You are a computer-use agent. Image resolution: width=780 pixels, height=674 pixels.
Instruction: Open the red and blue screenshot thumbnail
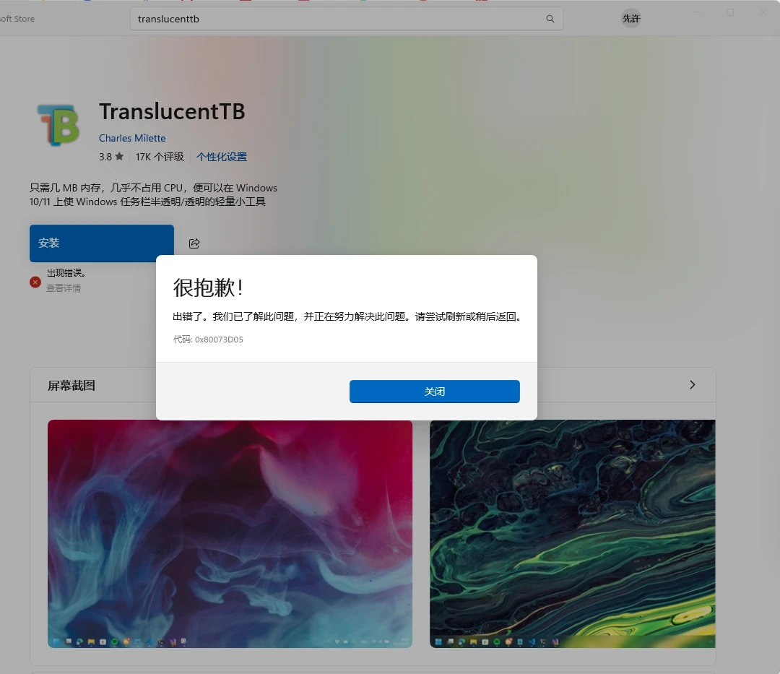tap(230, 534)
